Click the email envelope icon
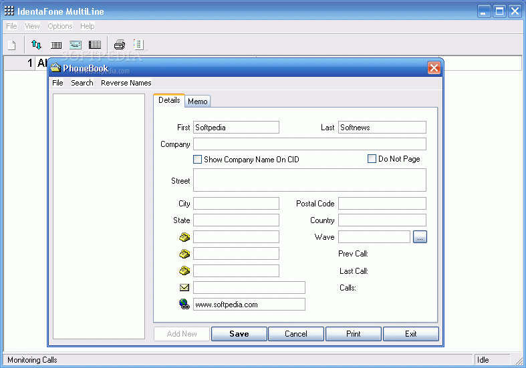Screen dimensions: 526x368 tap(184, 288)
